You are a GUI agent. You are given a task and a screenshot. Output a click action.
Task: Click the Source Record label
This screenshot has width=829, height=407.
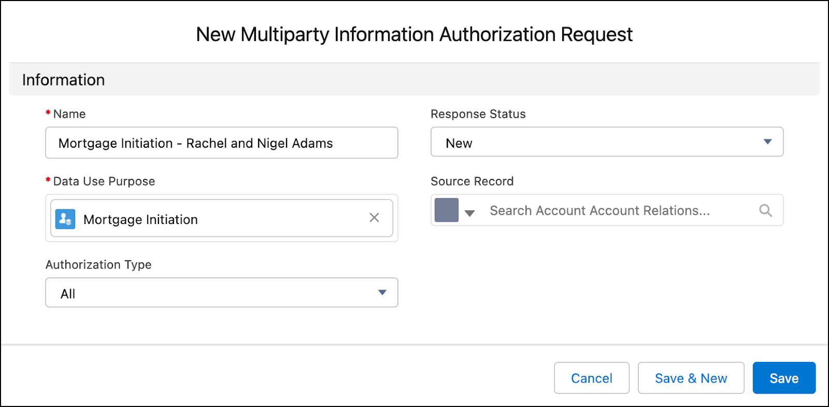(472, 181)
